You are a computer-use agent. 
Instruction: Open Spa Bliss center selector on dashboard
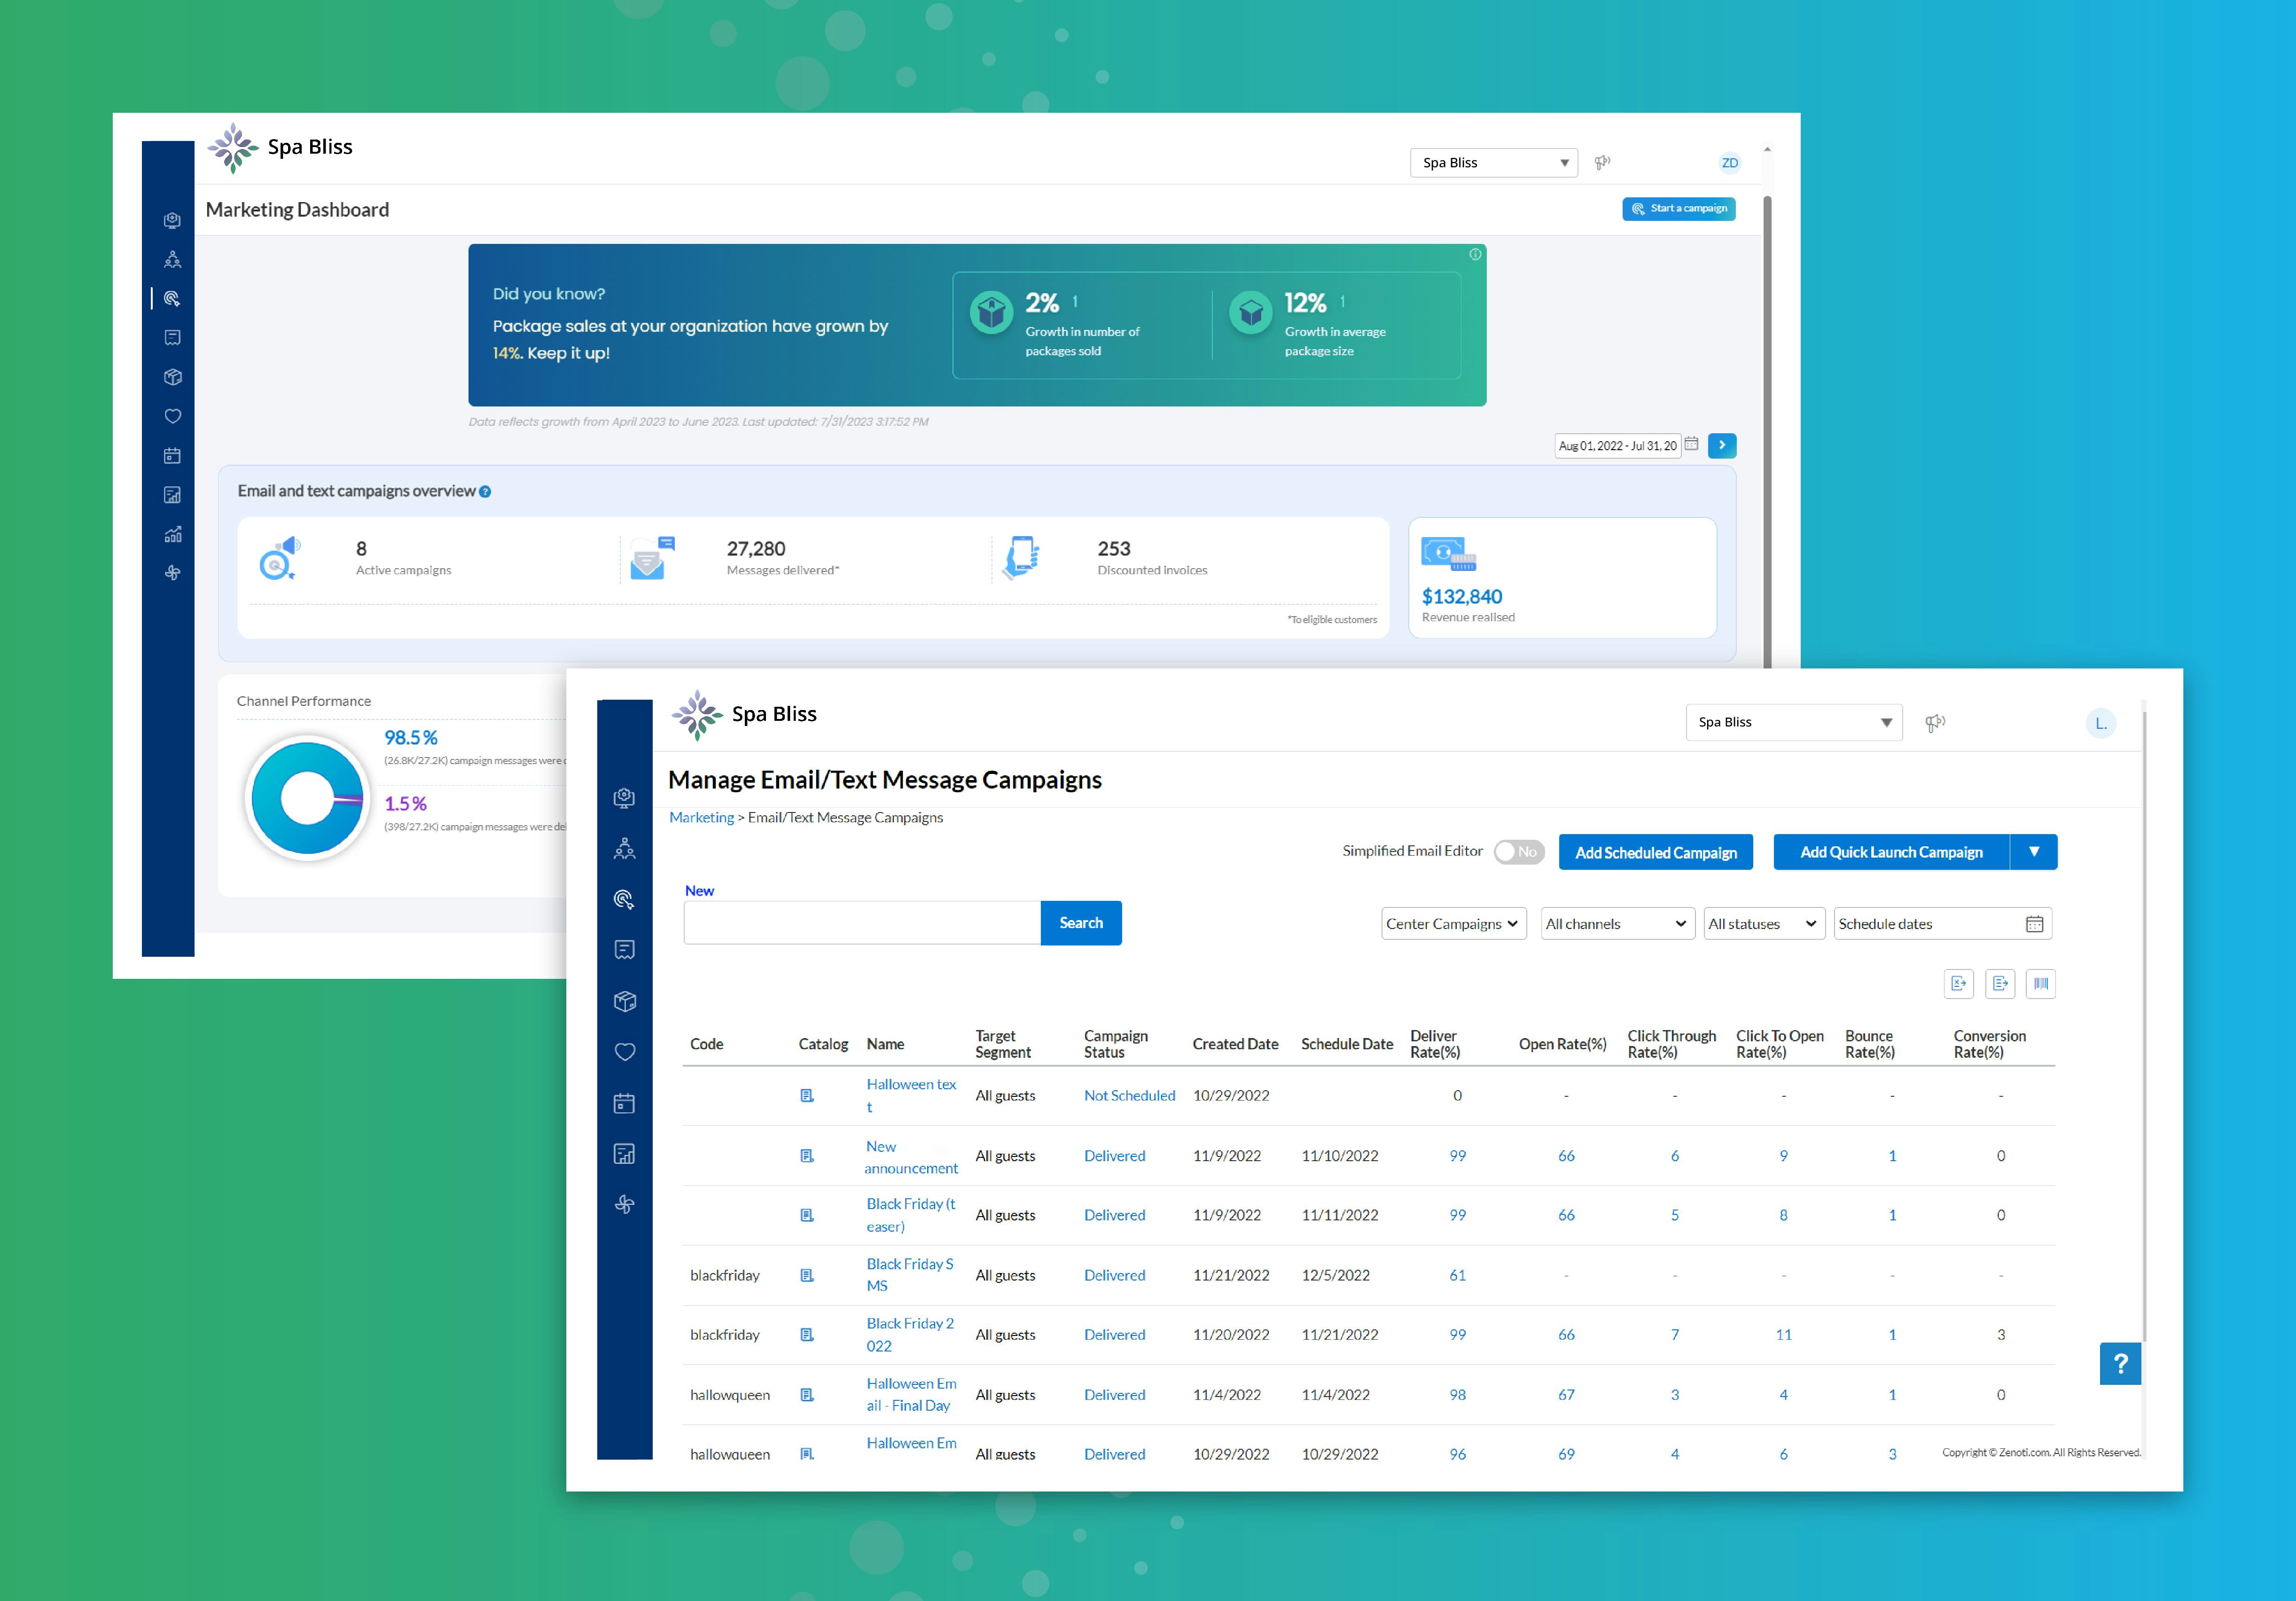1493,163
